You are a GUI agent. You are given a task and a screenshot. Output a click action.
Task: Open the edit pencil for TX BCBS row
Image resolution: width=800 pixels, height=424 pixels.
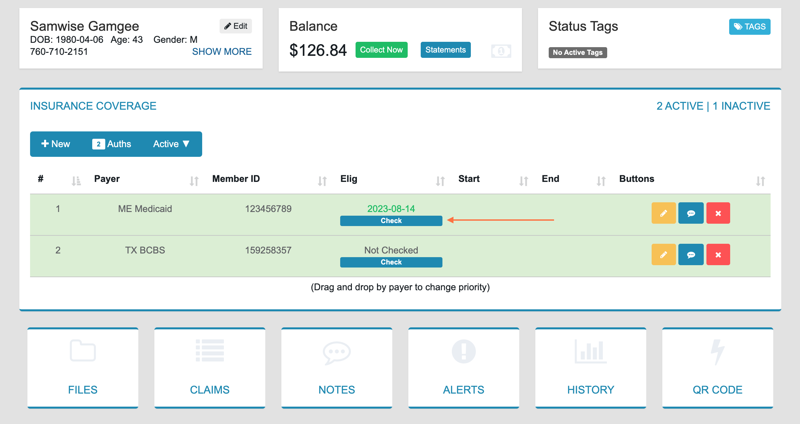pos(663,254)
